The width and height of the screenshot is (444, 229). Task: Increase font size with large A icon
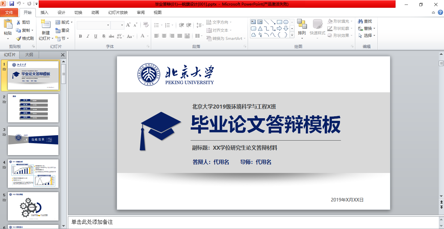[x=128, y=25]
